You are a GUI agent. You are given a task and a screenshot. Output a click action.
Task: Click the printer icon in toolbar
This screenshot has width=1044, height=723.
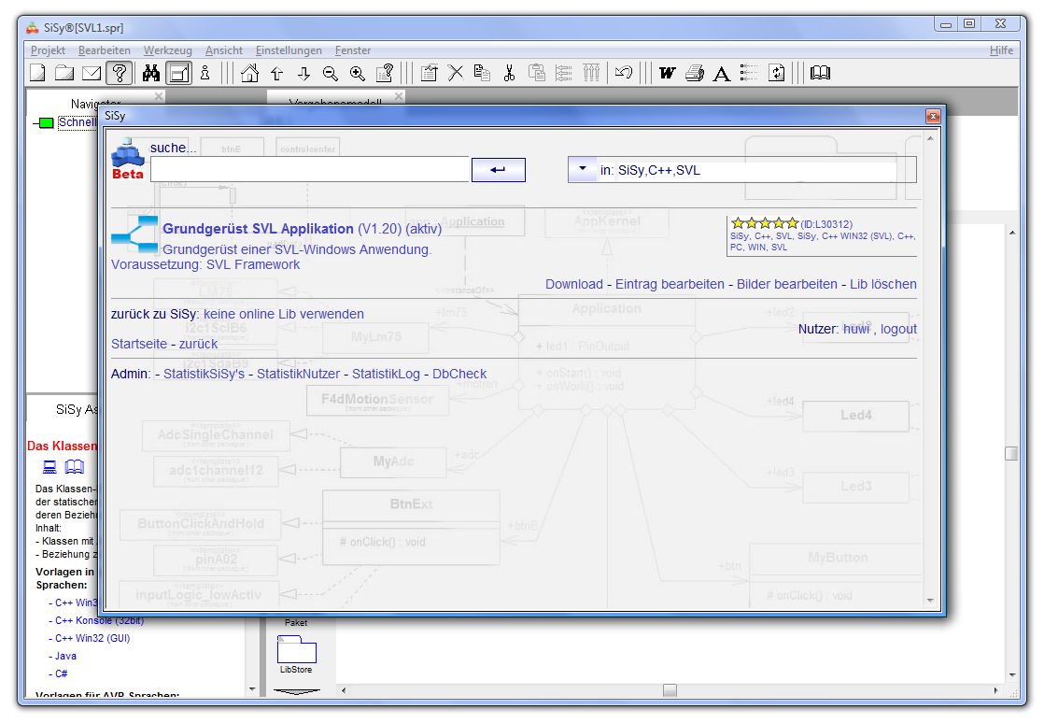[694, 73]
